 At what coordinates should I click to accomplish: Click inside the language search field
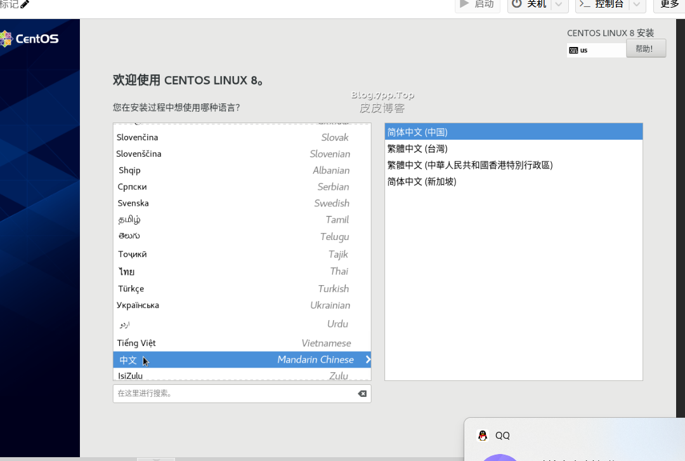tap(222, 393)
